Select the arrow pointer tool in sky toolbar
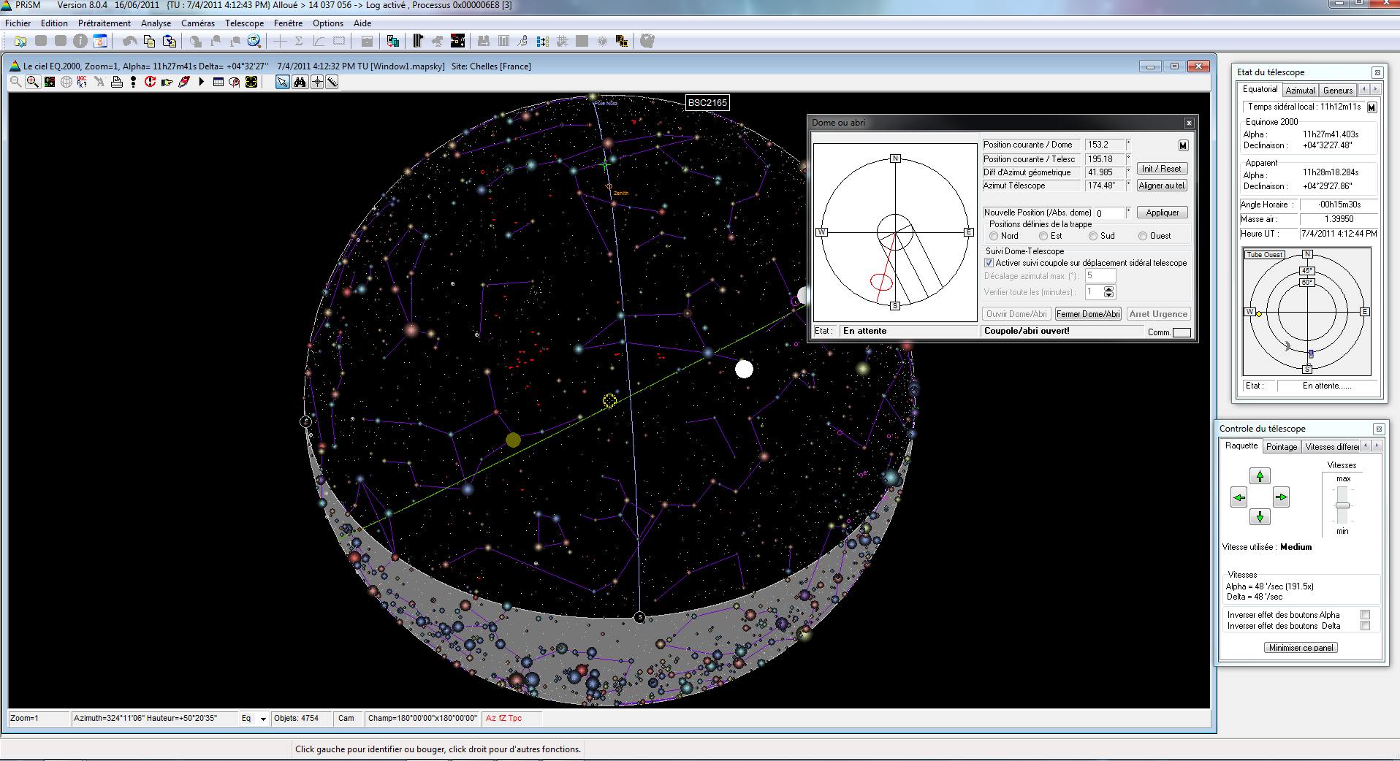The height and width of the screenshot is (761, 1400). [x=282, y=82]
